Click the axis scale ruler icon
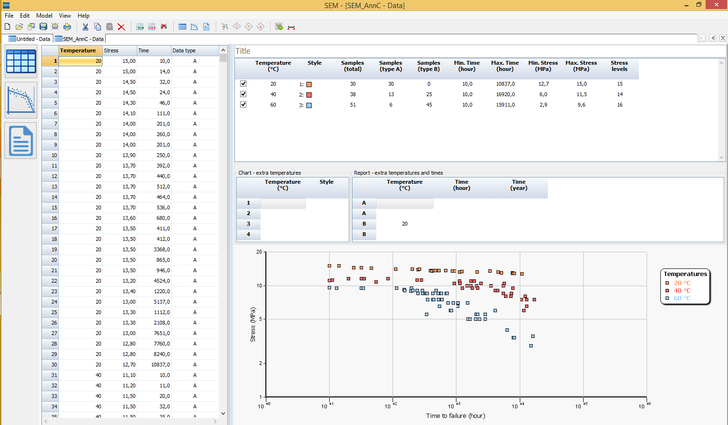The image size is (728, 425). (291, 27)
